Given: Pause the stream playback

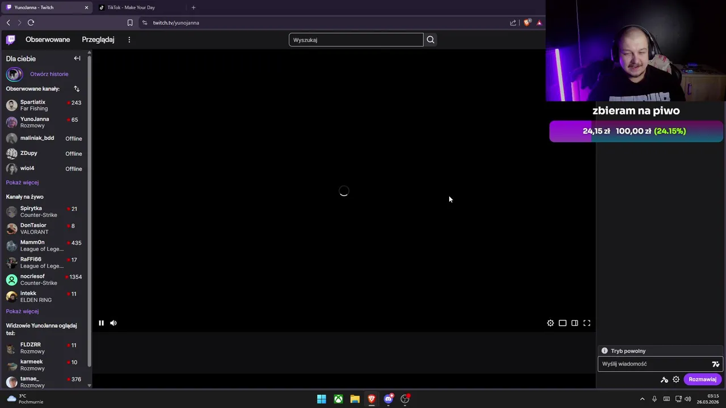Looking at the screenshot, I should [x=101, y=323].
